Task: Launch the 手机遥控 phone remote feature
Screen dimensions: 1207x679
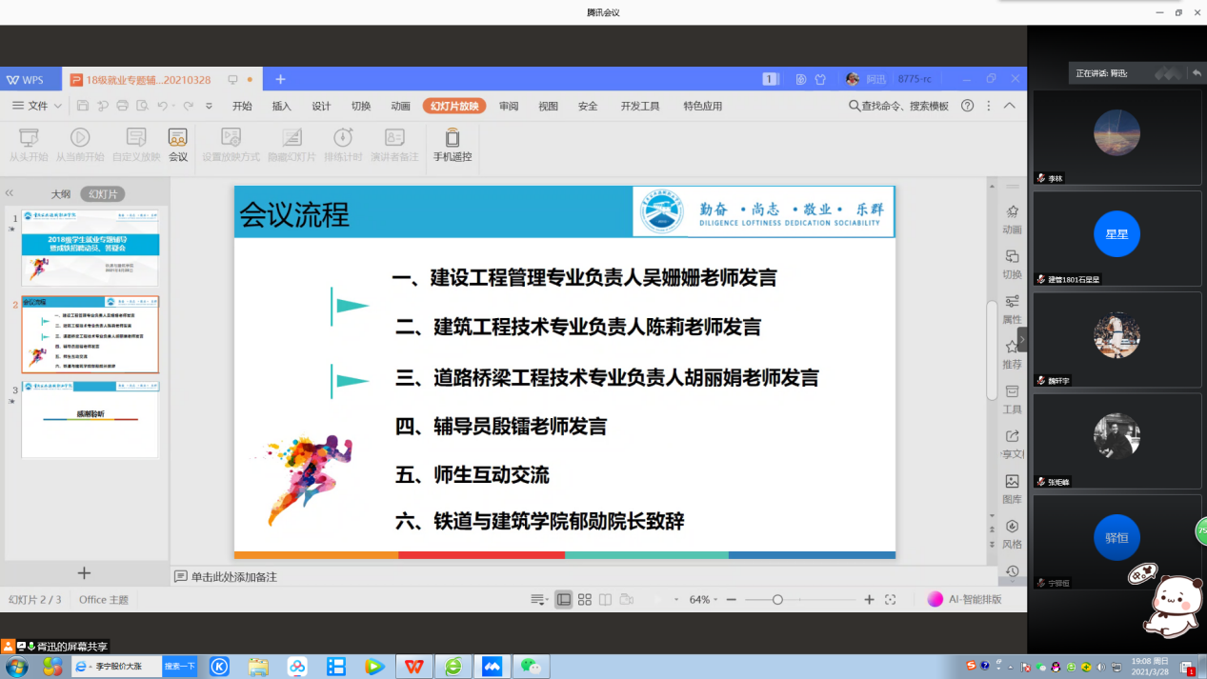Action: click(453, 146)
